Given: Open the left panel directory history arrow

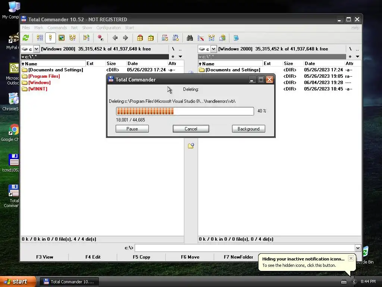Looking at the screenshot, I should click(180, 57).
